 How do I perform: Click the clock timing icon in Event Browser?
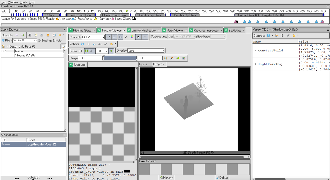click(x=36, y=35)
